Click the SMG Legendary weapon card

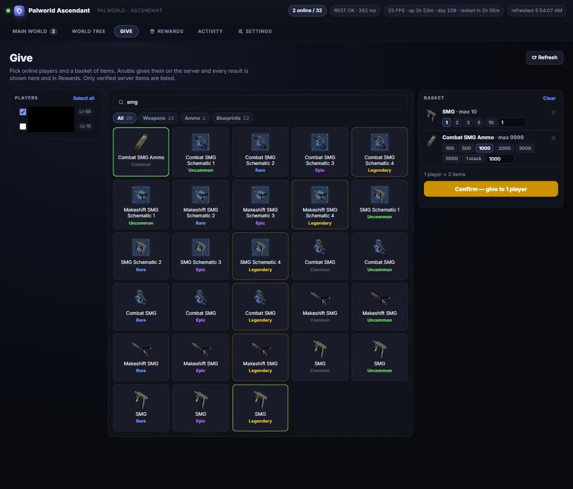tap(260, 407)
